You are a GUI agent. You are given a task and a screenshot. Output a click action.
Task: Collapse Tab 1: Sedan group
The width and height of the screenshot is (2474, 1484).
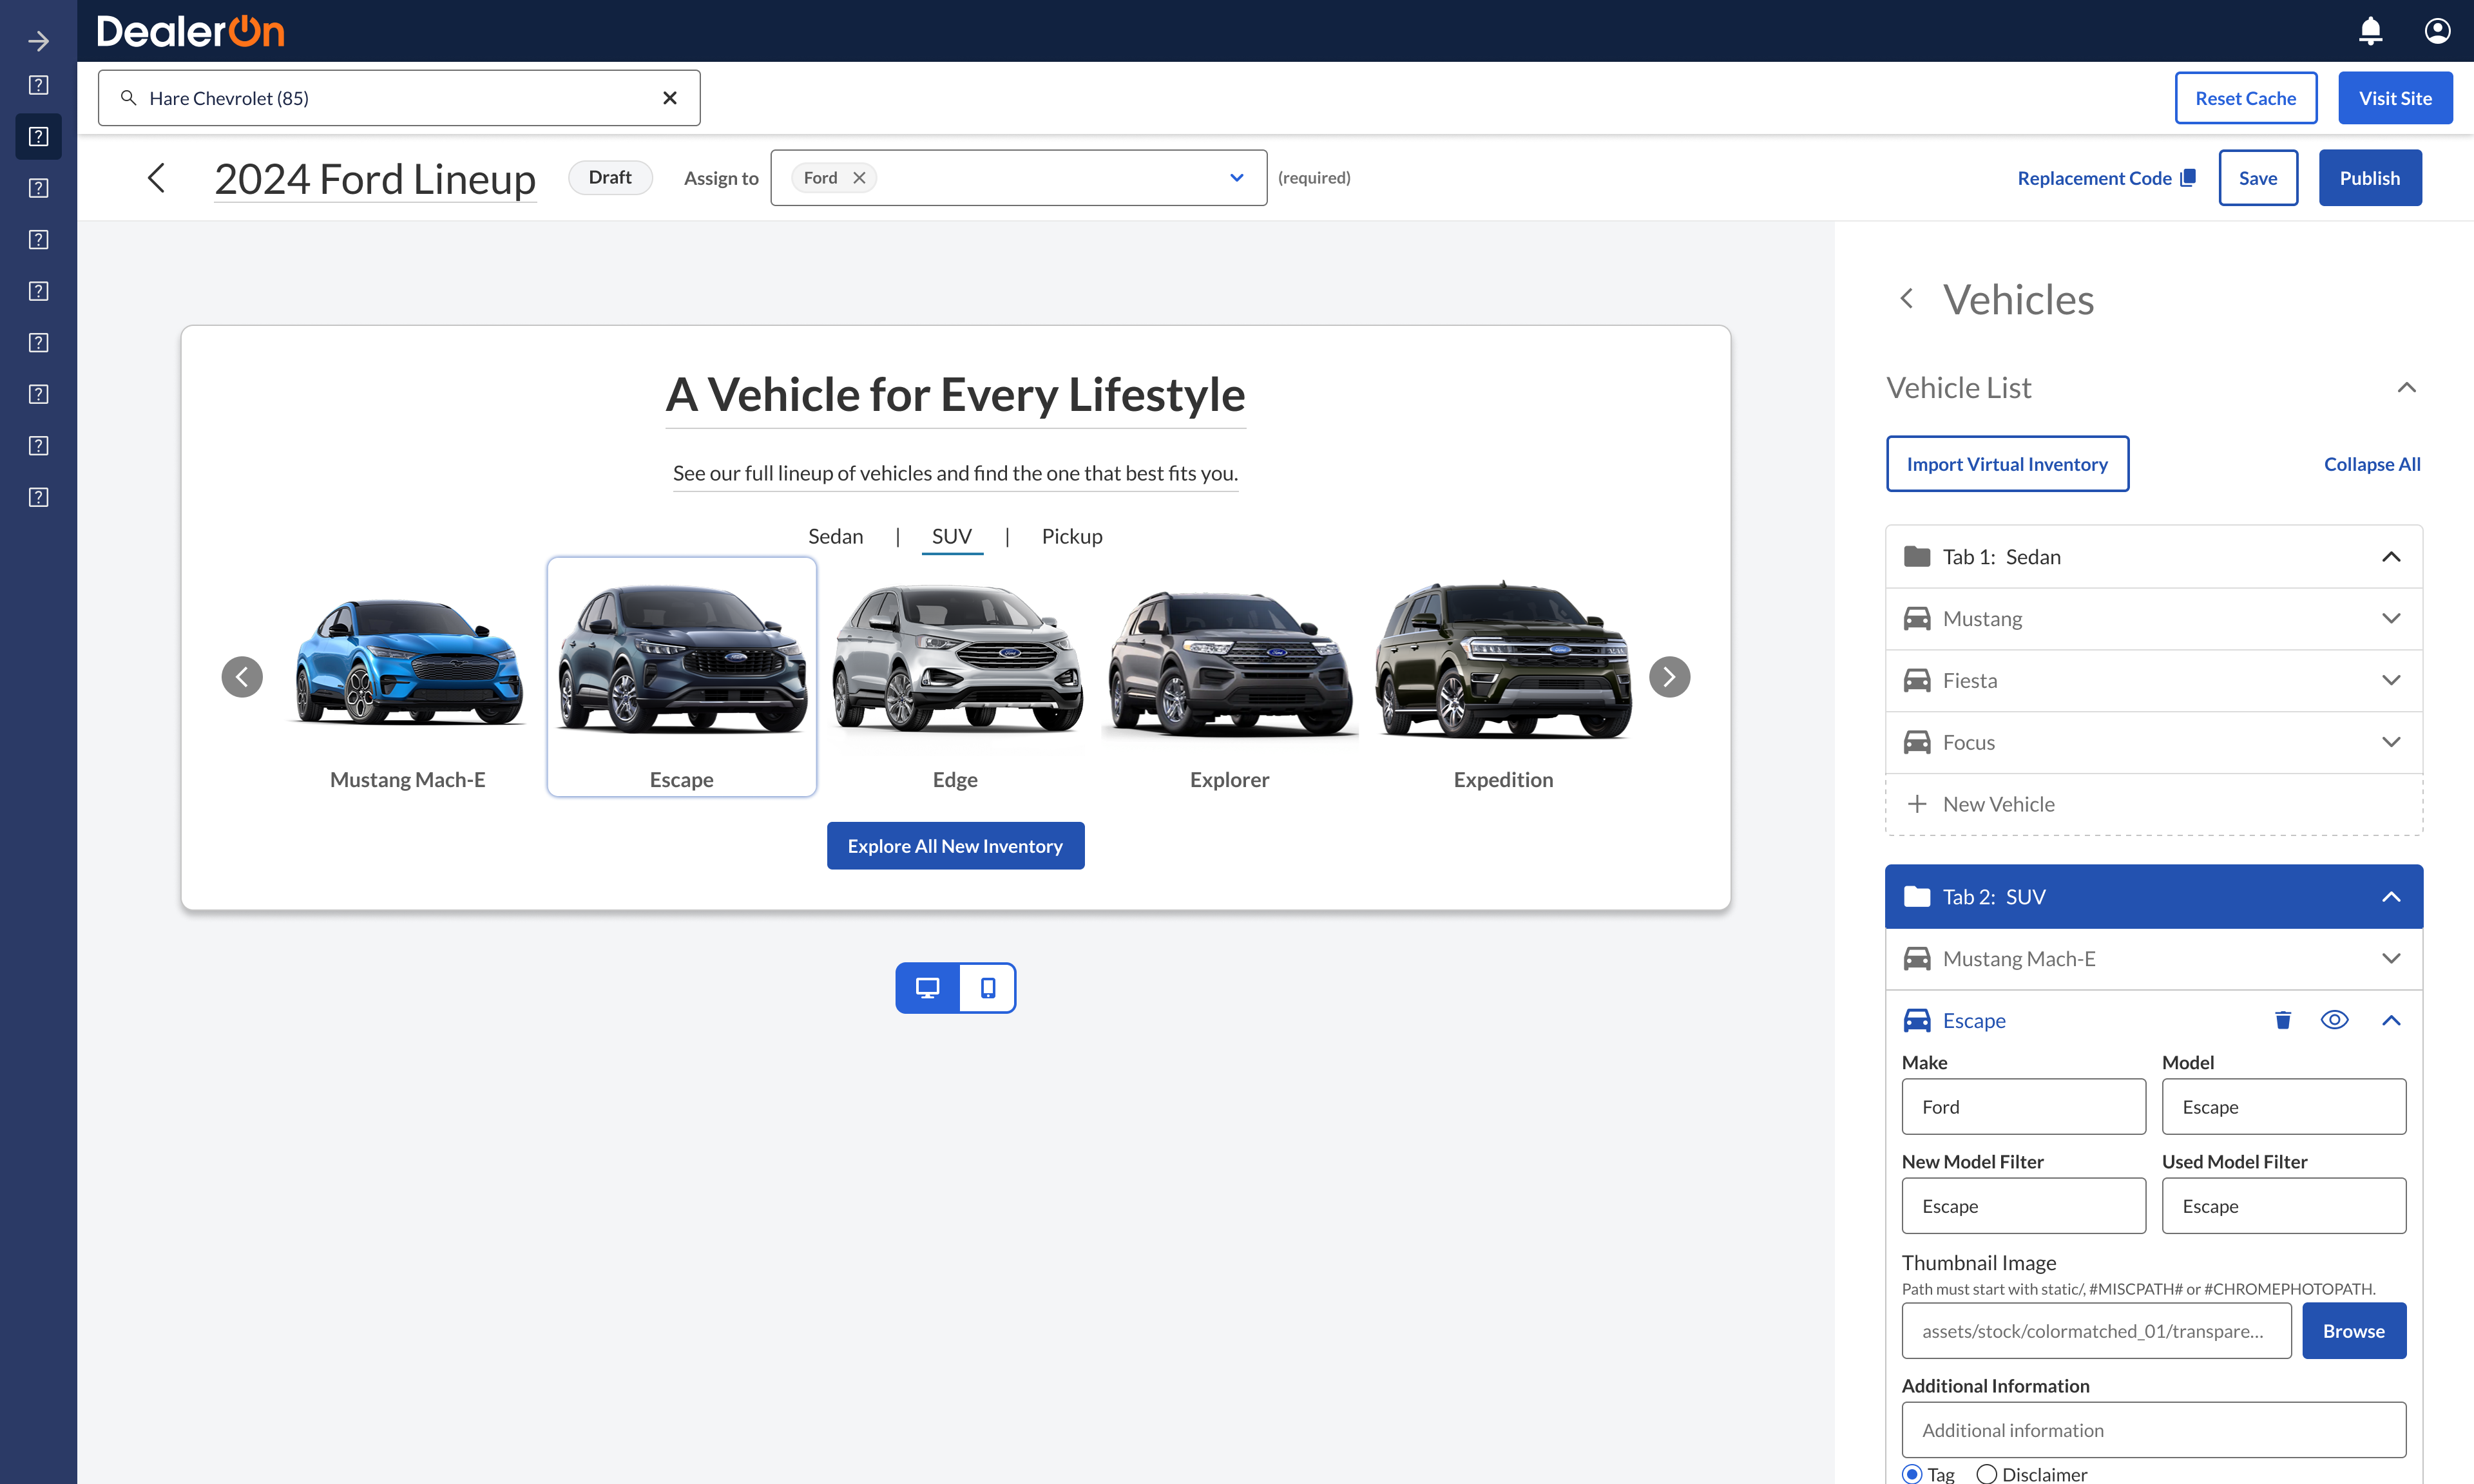coord(2391,557)
